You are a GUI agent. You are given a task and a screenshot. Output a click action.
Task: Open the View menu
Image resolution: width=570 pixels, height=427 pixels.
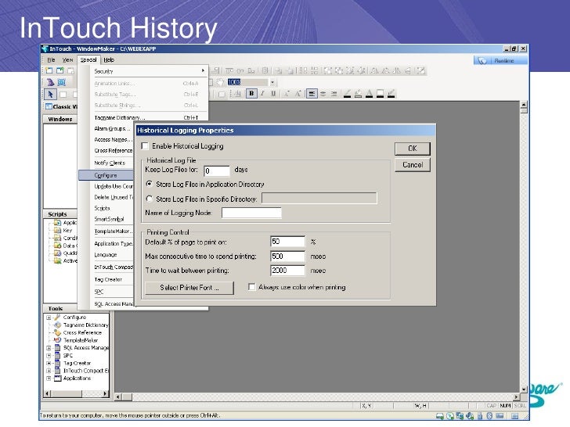click(67, 60)
